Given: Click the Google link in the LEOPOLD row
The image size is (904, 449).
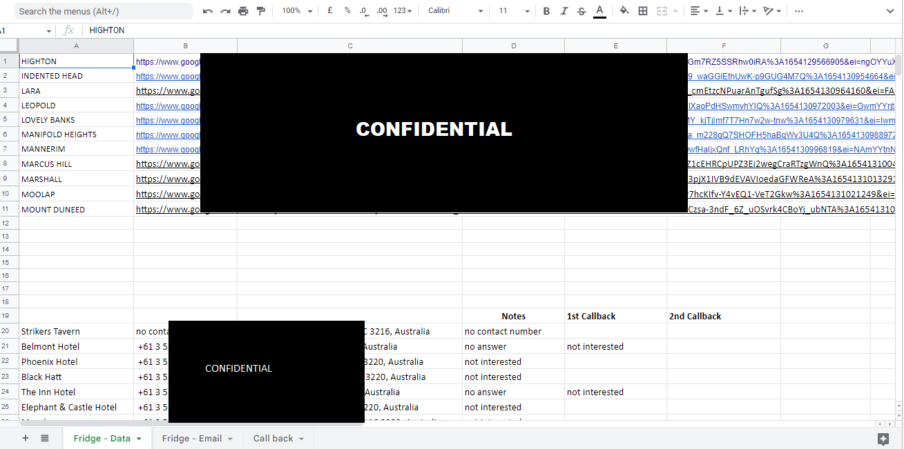Looking at the screenshot, I should tap(168, 106).
